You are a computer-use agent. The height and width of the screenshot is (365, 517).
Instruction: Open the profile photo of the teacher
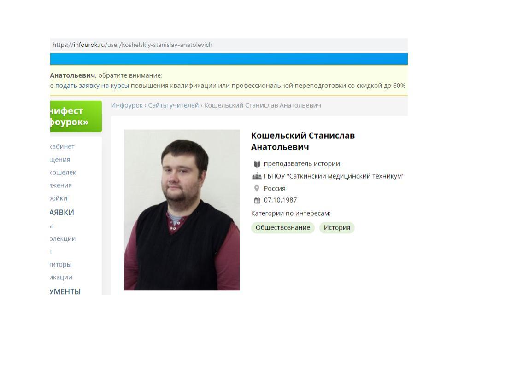click(x=182, y=210)
